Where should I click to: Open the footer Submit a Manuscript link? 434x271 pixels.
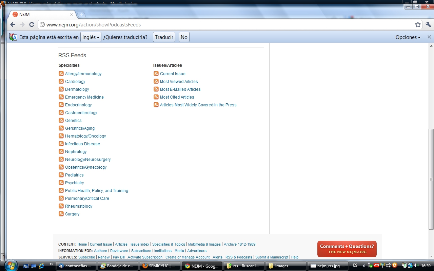pyautogui.click(x=272, y=257)
